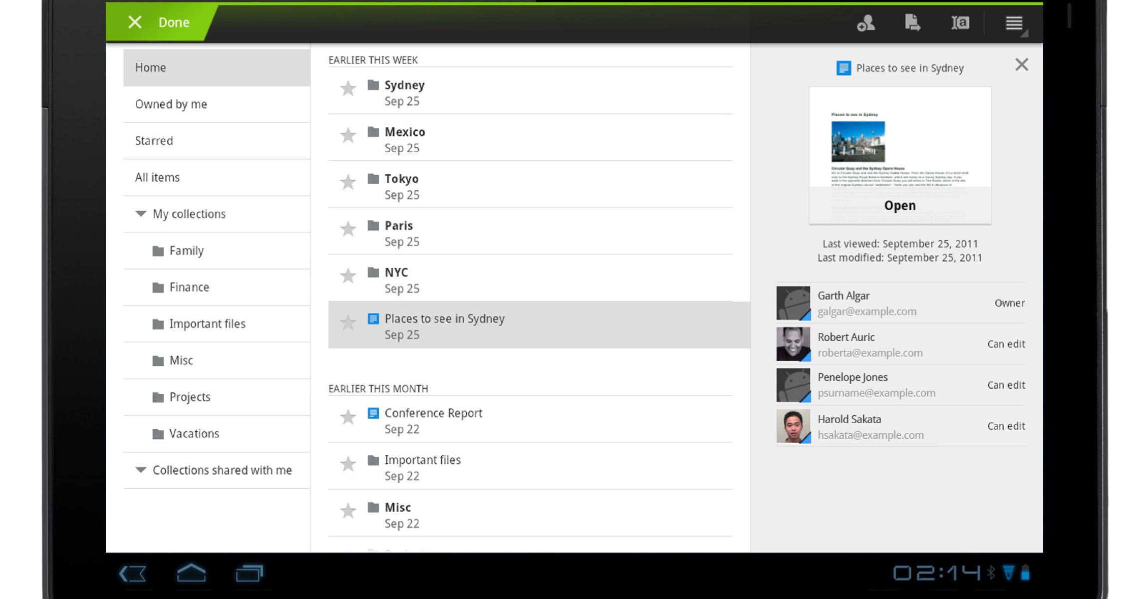Image resolution: width=1144 pixels, height=599 pixels.
Task: Star the Sydney folder
Action: coord(348,89)
